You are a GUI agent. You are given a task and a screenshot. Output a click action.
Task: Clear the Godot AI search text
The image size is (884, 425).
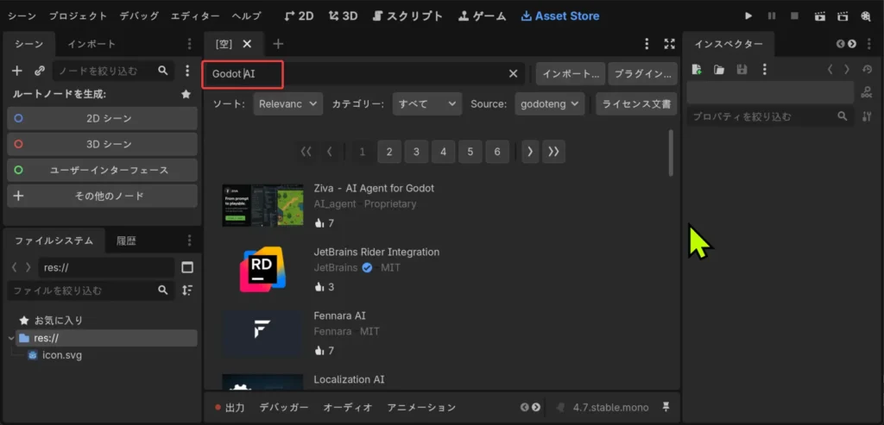513,74
